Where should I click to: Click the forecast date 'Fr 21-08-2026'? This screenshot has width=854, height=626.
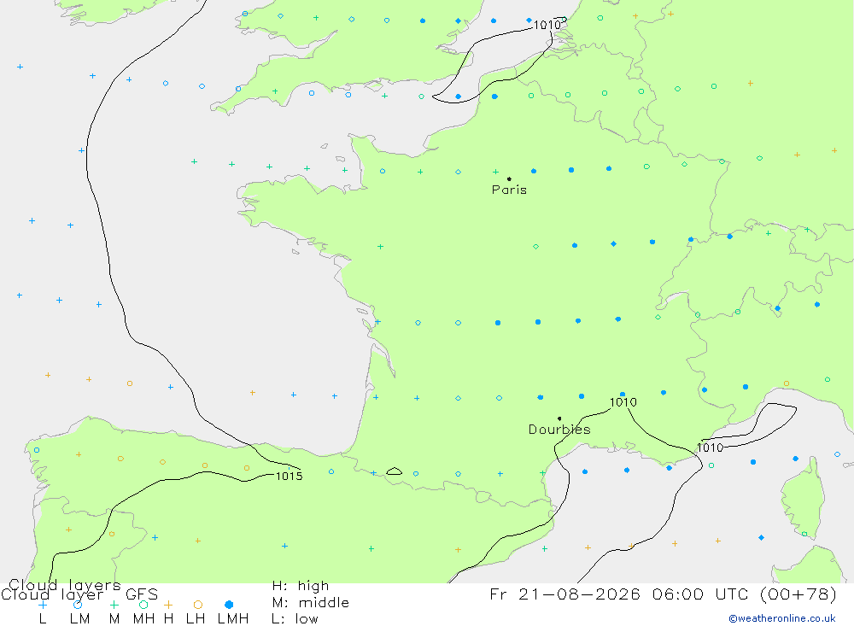pos(564,594)
